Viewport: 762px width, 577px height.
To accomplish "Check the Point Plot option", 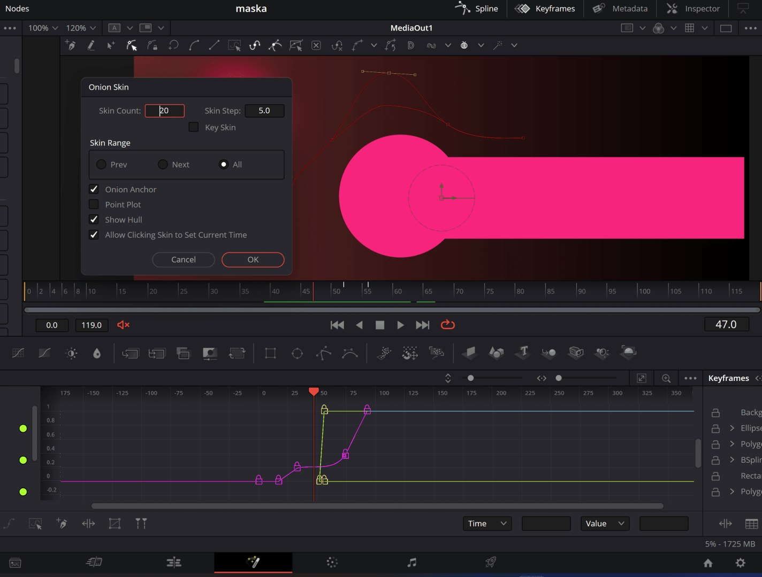I will (94, 205).
